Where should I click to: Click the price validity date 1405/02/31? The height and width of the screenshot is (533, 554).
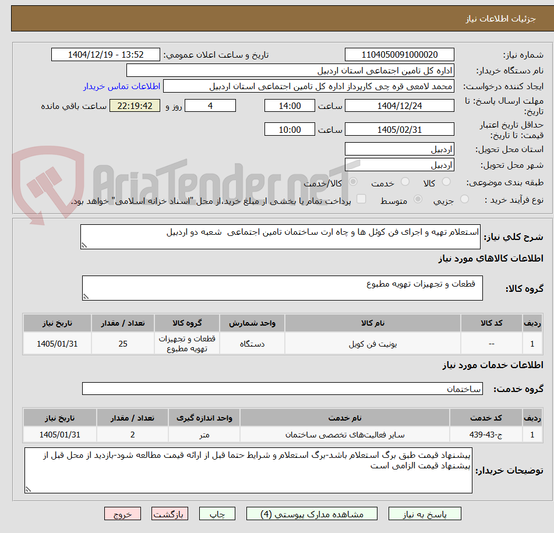(x=399, y=129)
